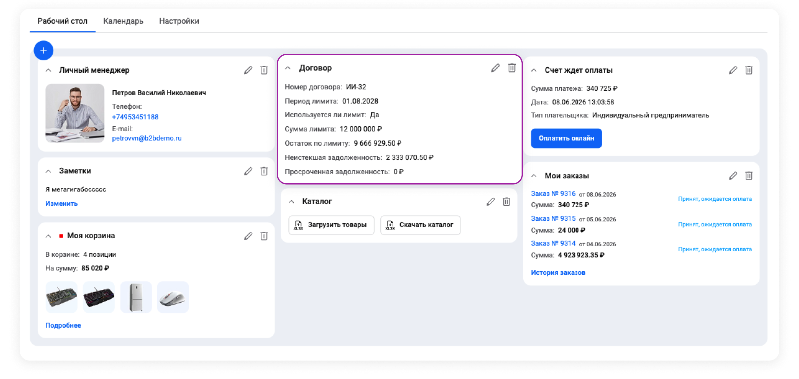Viewport: 799px width, 379px height.
Task: Click payment sum 340 725 ₽ in invoice
Action: tap(602, 89)
